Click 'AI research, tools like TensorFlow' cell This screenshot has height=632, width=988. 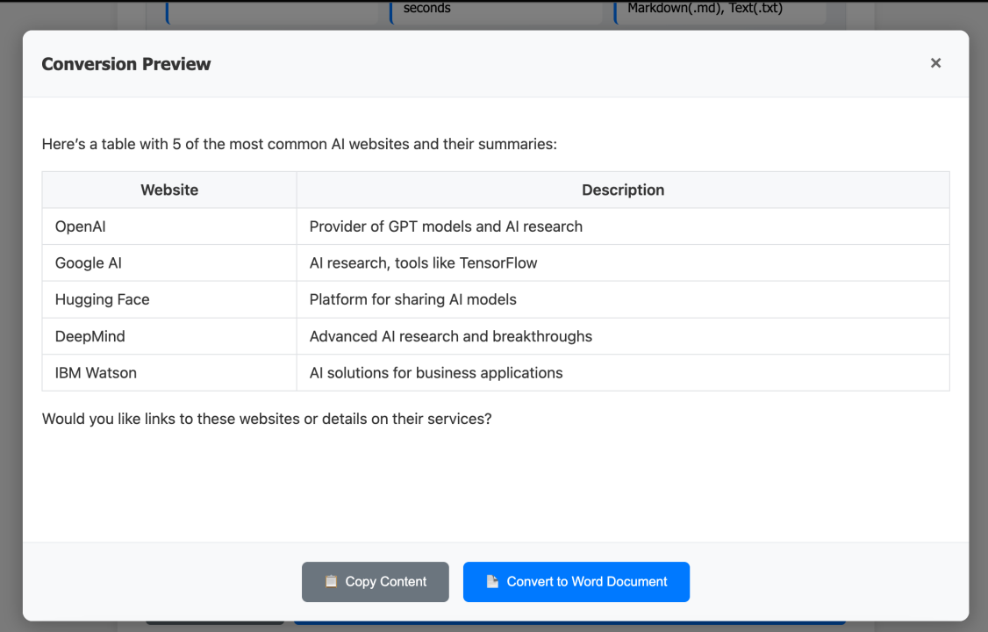pos(622,262)
